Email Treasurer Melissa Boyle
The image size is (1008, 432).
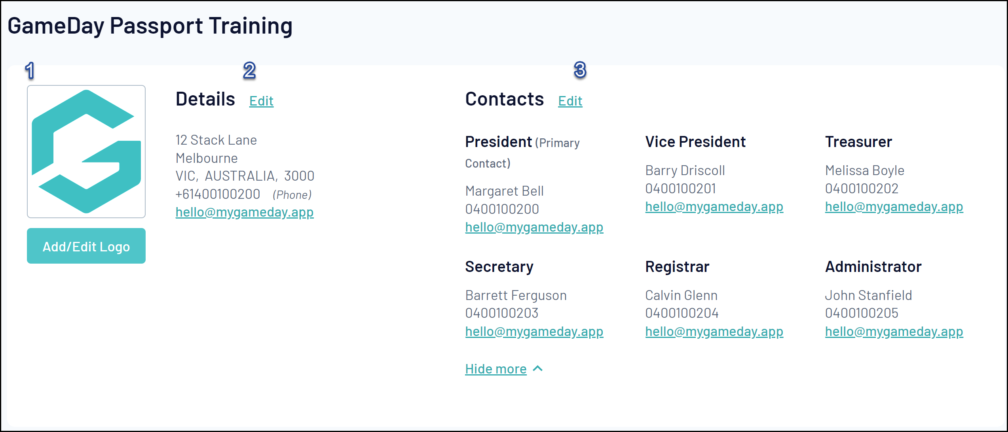coord(894,207)
